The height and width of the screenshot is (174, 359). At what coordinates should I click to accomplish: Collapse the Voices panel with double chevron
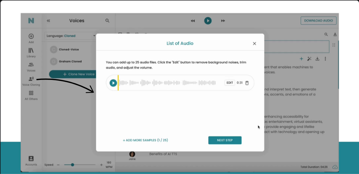(48, 21)
